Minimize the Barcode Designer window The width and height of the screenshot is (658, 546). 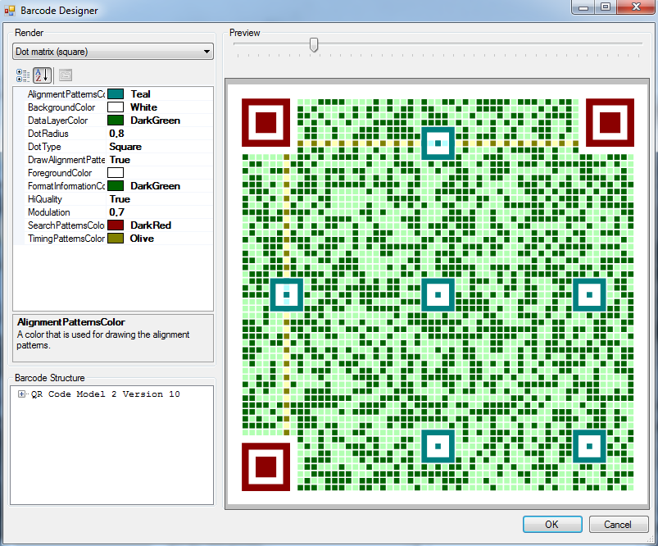coord(583,7)
